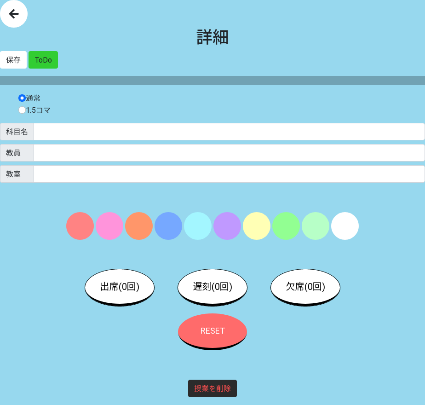Pick the light cyan color circle

tap(198, 226)
